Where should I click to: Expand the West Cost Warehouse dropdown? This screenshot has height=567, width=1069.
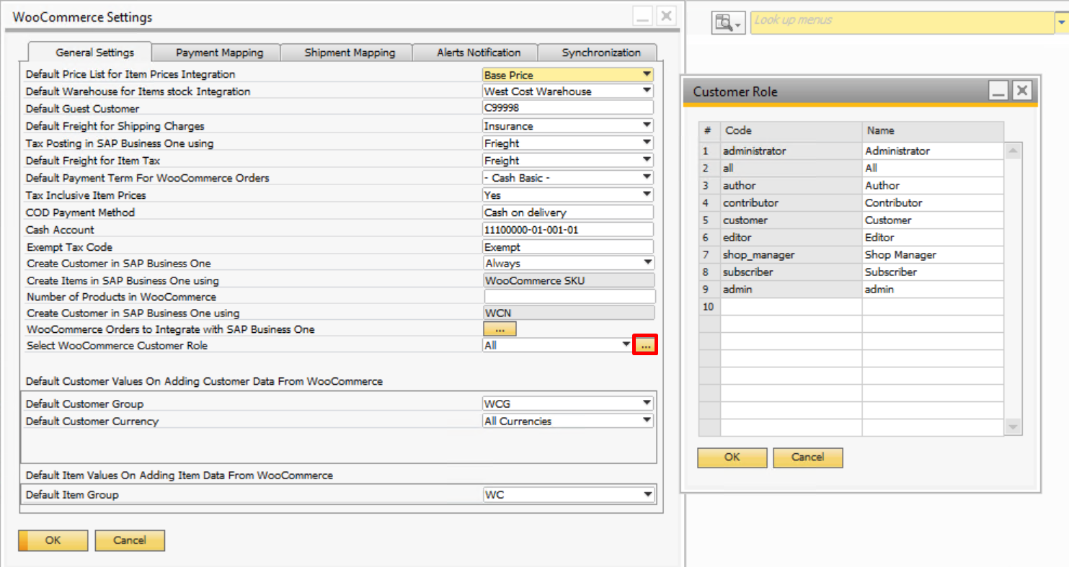(x=647, y=91)
